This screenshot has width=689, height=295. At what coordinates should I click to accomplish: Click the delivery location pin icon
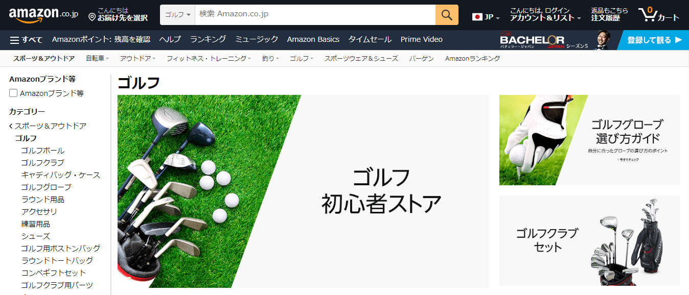pyautogui.click(x=92, y=18)
